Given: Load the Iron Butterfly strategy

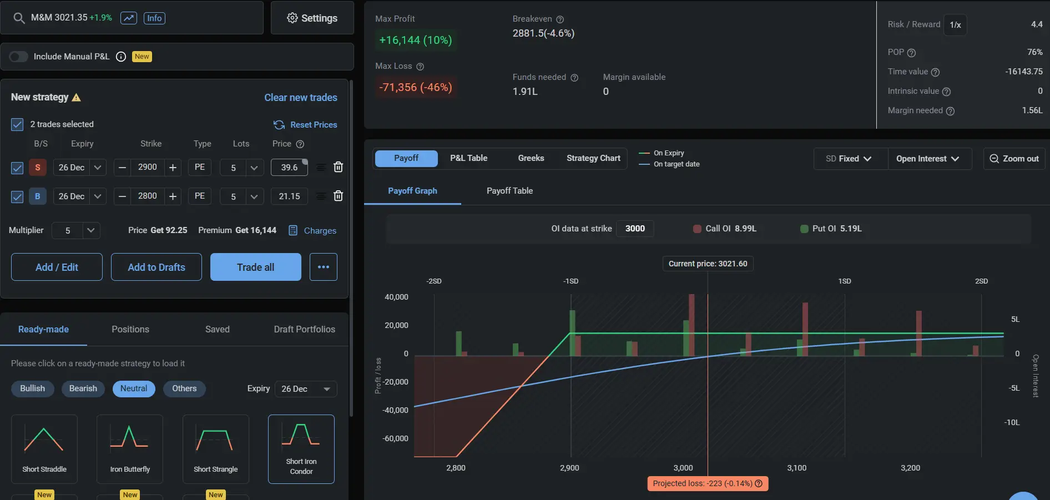Looking at the screenshot, I should pyautogui.click(x=130, y=449).
